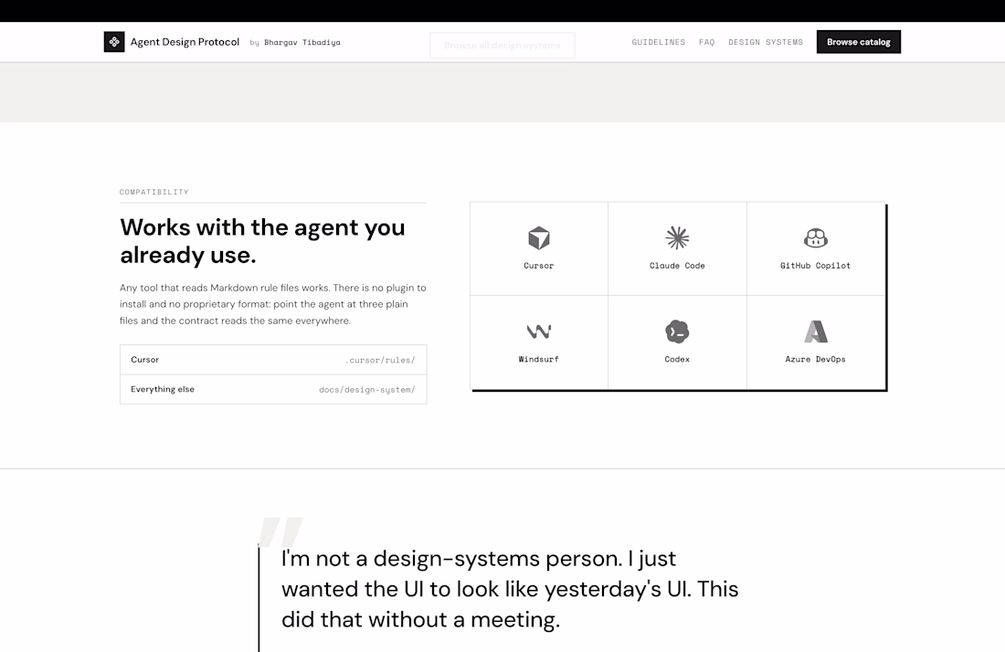Click the Agent Design Protocol title
1005x652 pixels.
(185, 42)
